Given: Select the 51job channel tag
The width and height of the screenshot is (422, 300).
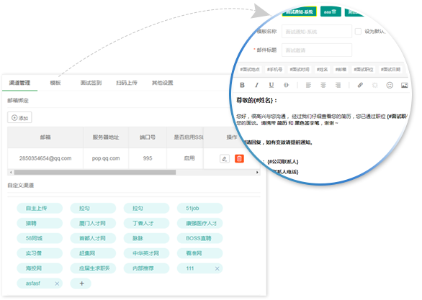Looking at the screenshot, I should (199, 209).
